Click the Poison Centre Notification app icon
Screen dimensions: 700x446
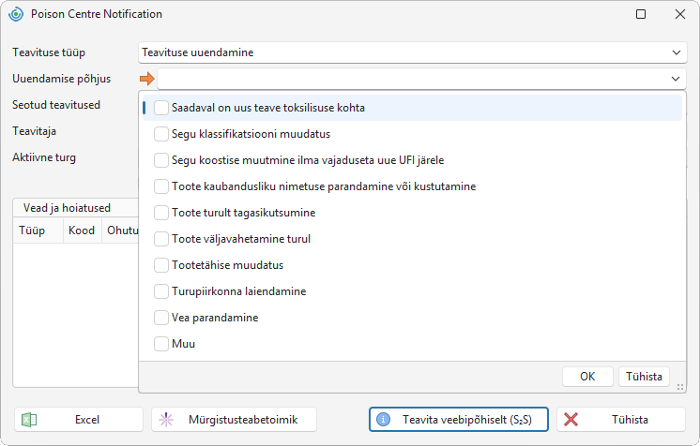tap(16, 14)
